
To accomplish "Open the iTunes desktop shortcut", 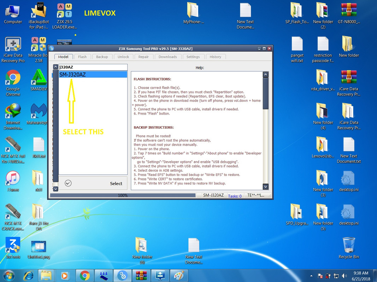I will click(x=13, y=181).
